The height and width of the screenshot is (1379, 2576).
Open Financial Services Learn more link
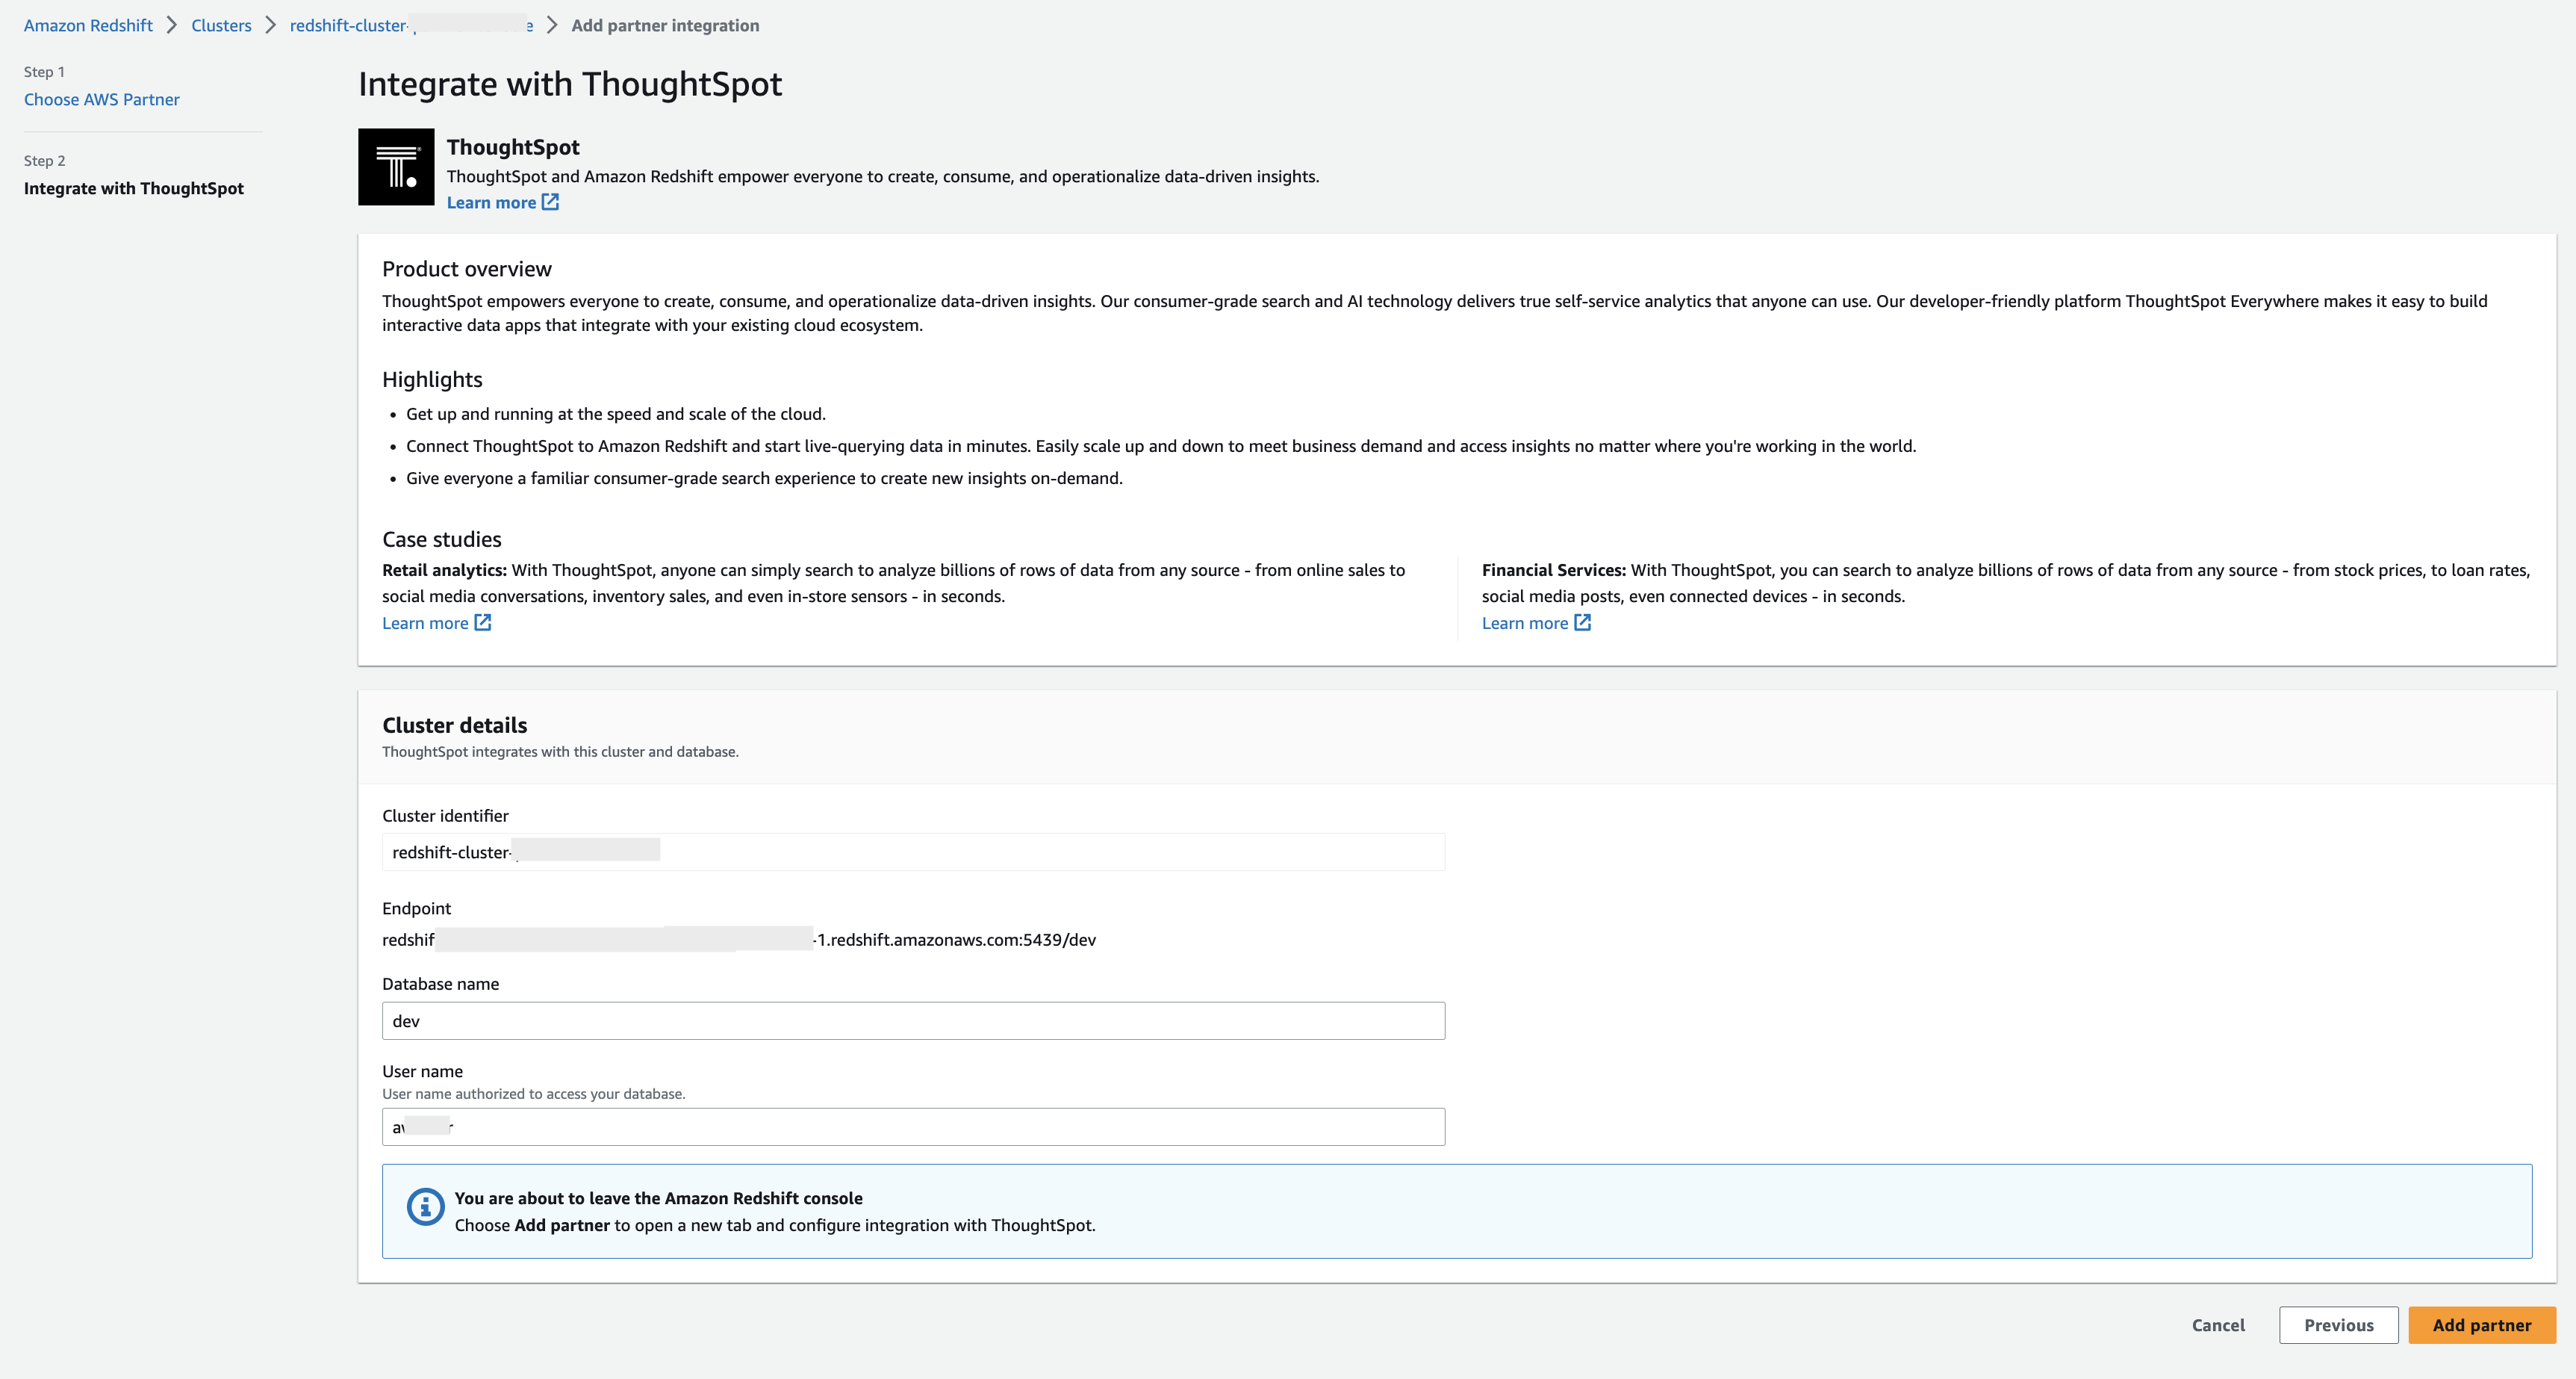(1524, 624)
